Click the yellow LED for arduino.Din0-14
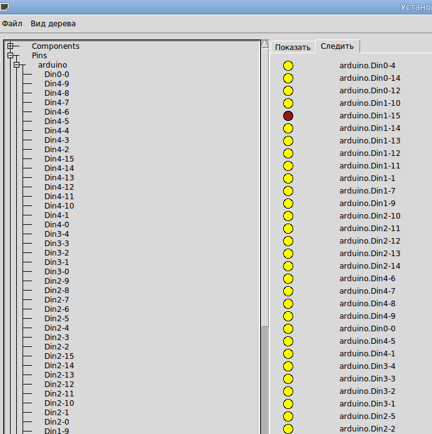432x434 pixels. pyautogui.click(x=288, y=78)
